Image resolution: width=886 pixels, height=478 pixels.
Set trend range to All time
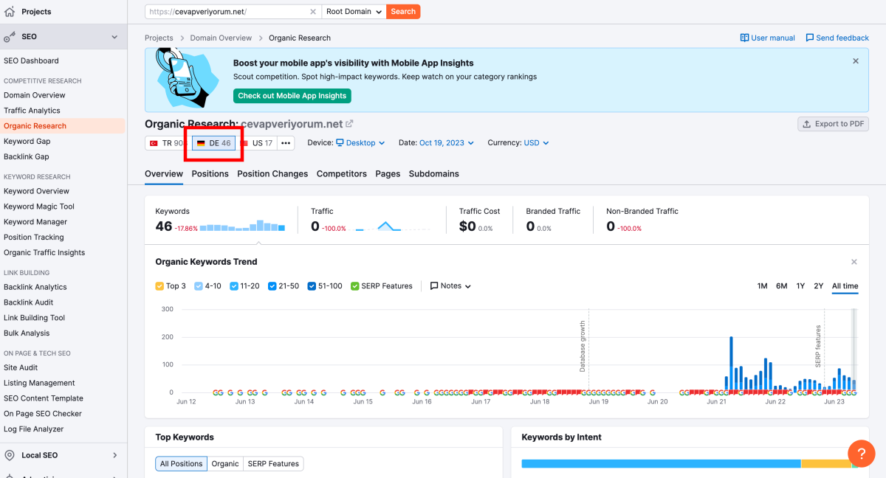845,286
